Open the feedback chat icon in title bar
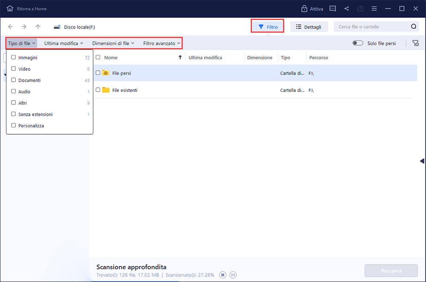The width and height of the screenshot is (426, 282). click(333, 9)
